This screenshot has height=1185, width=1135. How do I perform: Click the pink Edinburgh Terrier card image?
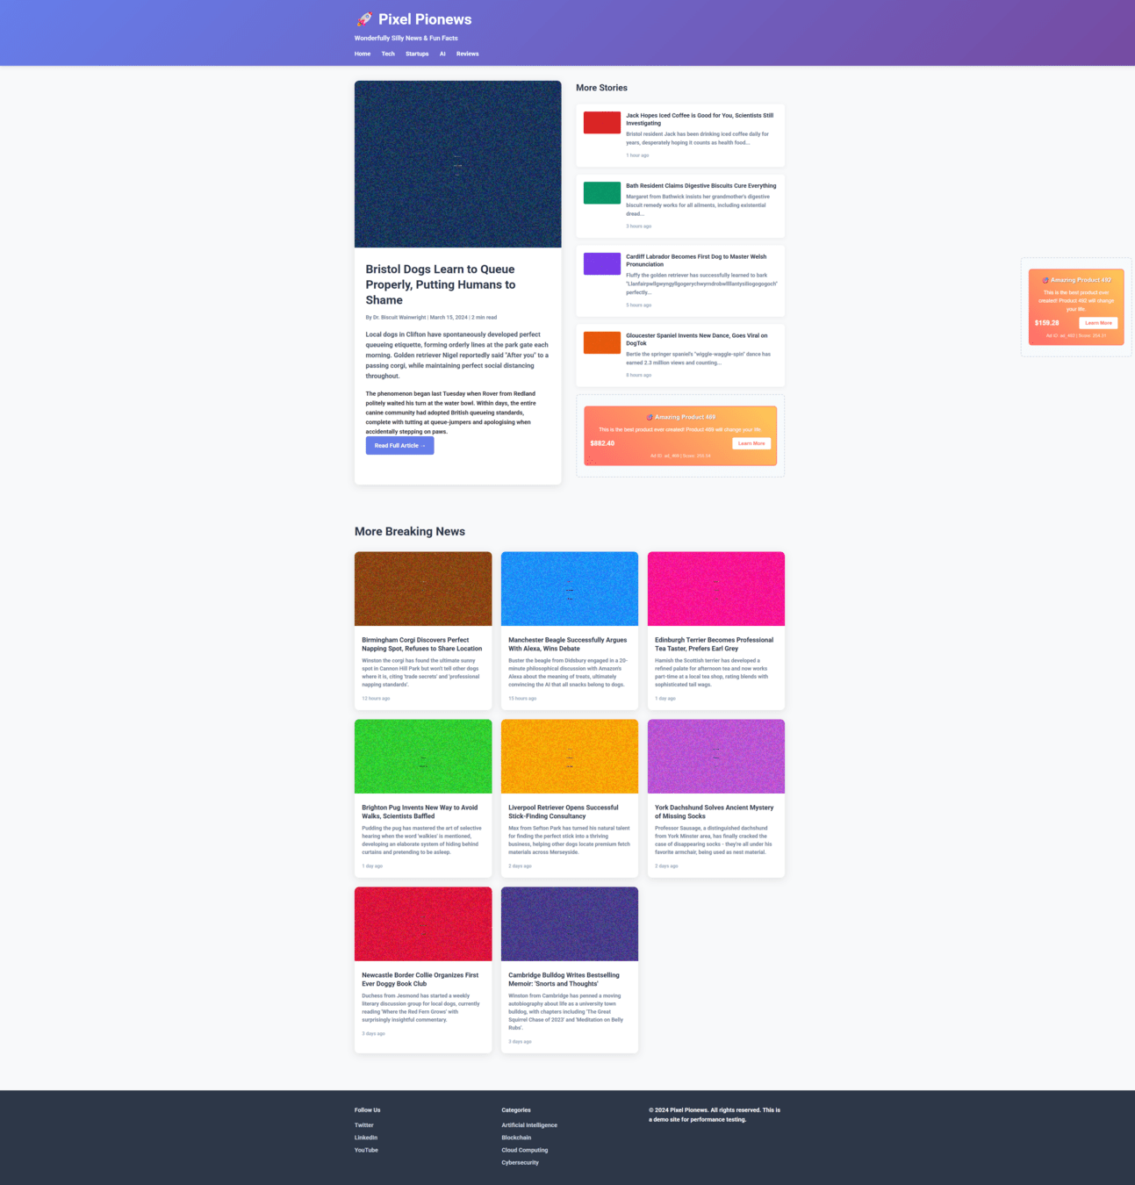coord(715,589)
